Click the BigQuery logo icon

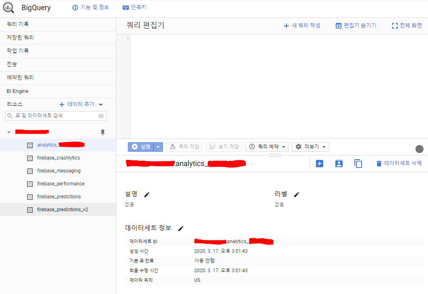tap(8, 8)
